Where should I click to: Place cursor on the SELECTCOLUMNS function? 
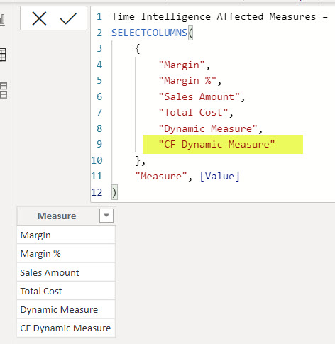click(x=150, y=33)
